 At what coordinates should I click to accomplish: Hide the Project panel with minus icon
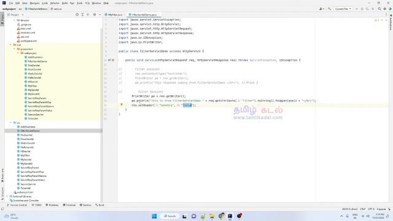99,15
